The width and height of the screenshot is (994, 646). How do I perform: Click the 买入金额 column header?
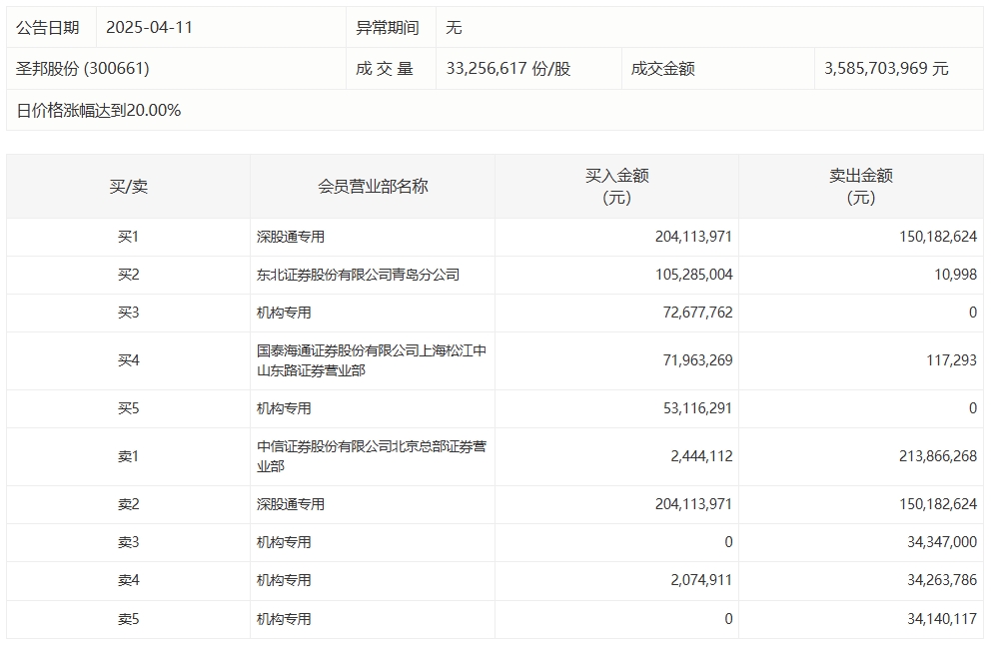pyautogui.click(x=616, y=187)
